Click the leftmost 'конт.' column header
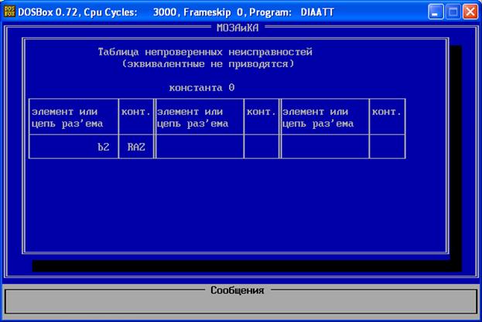Screen dimensions: 482x322 click(x=137, y=112)
